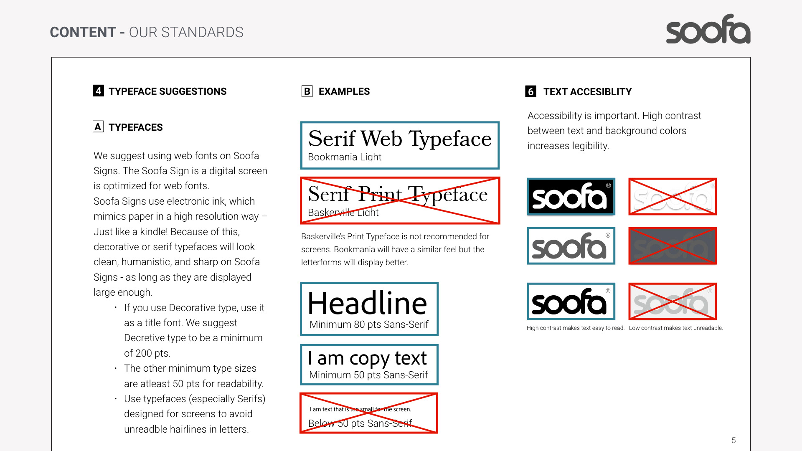
Task: Click the 'Low contrast makes text unreadable' caption
Action: click(x=676, y=328)
